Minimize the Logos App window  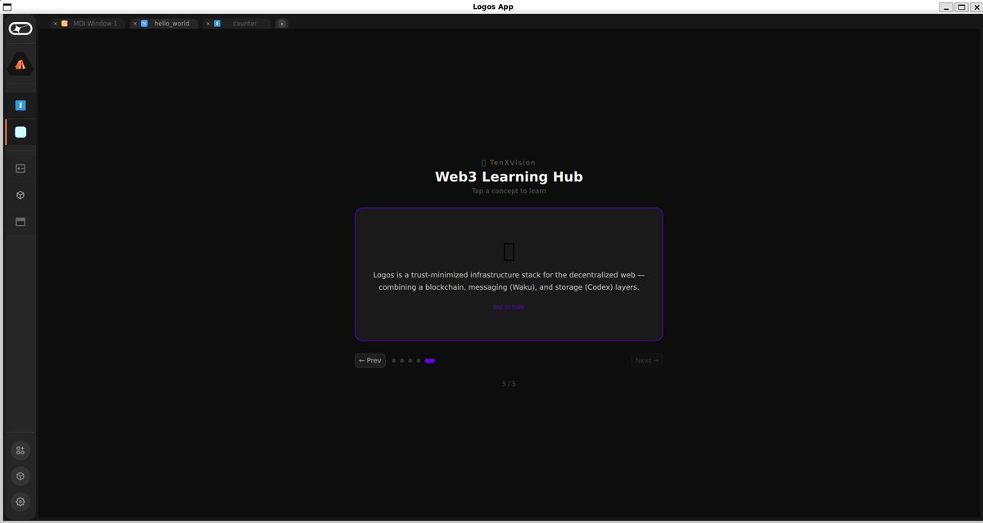(x=945, y=7)
